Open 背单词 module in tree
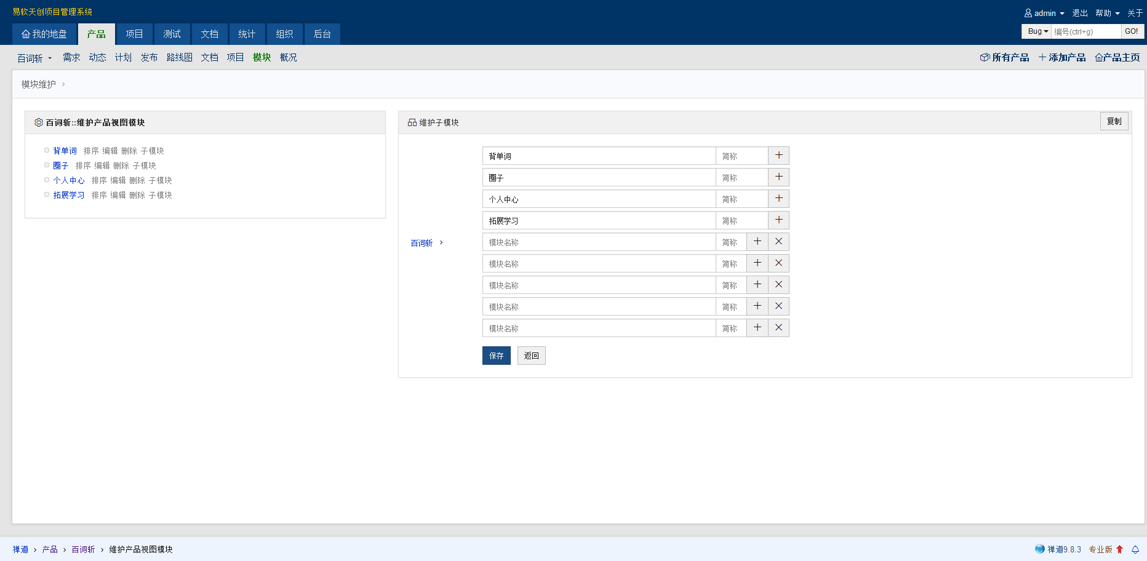The image size is (1147, 561). (x=65, y=151)
